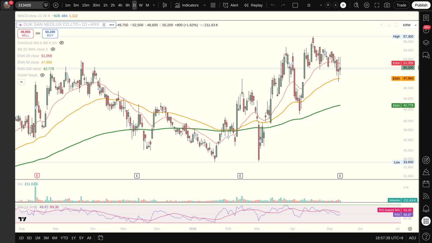Expand the Indicators favorites dropdown arrow

point(204,5)
